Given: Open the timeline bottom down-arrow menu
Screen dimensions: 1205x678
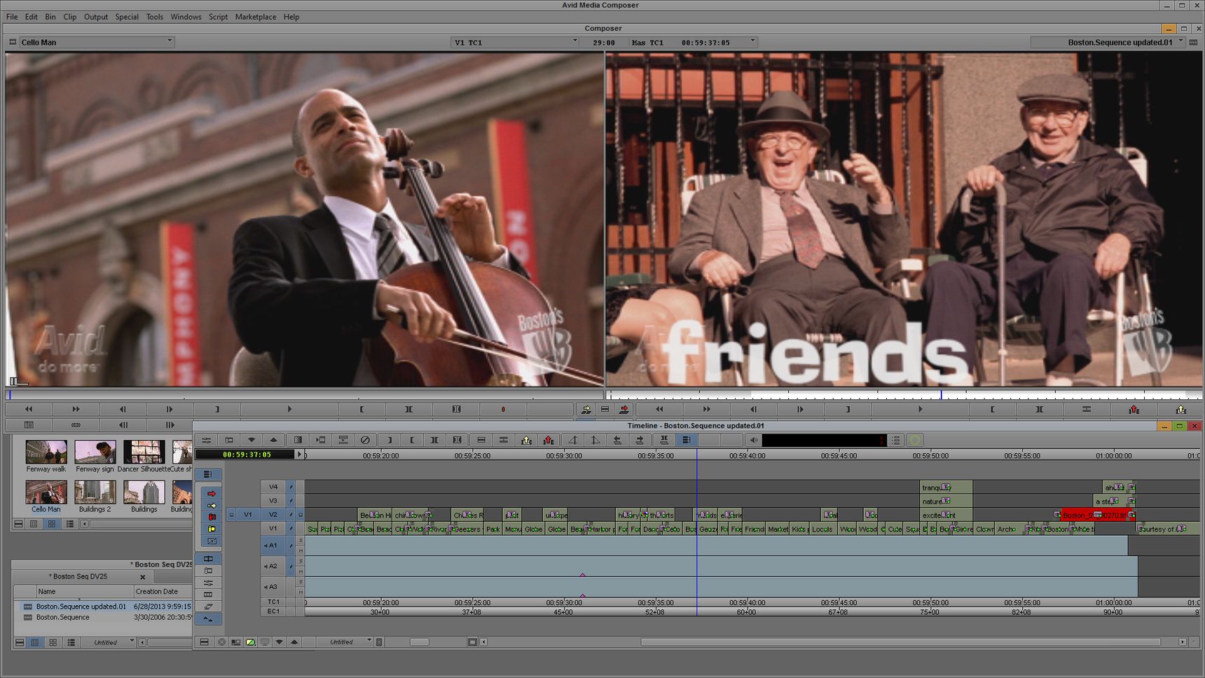Looking at the screenshot, I should (x=280, y=642).
